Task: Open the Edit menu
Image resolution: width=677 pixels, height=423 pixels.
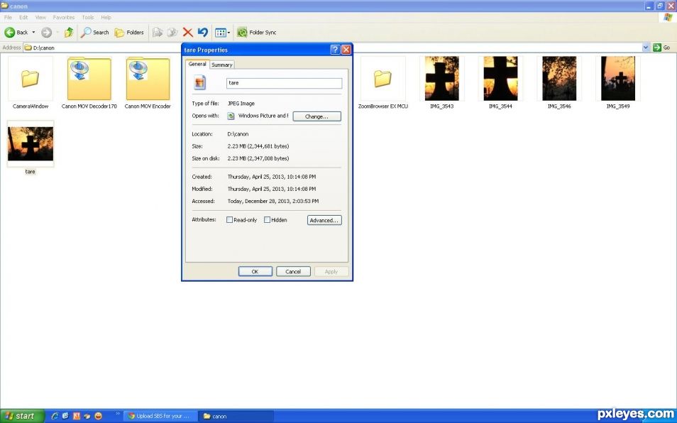Action: pyautogui.click(x=23, y=17)
